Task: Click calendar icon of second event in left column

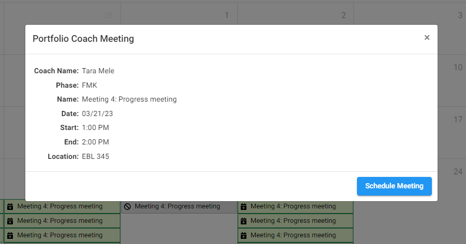Action: (x=10, y=221)
